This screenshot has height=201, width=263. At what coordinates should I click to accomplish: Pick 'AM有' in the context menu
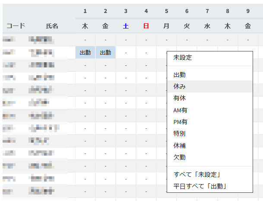click(180, 110)
